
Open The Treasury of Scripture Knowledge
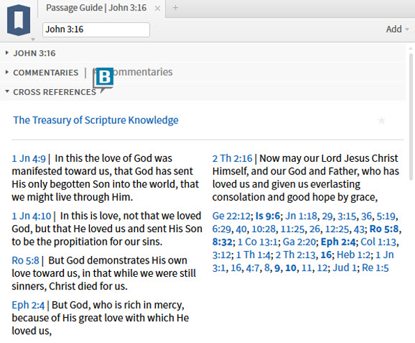(x=96, y=120)
